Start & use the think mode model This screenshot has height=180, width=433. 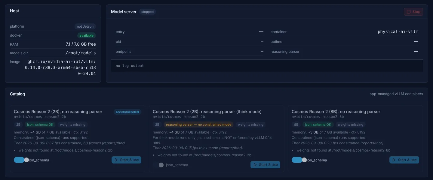[265, 165]
